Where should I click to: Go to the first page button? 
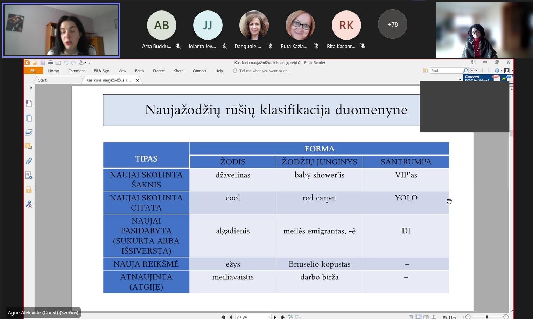tap(223, 317)
